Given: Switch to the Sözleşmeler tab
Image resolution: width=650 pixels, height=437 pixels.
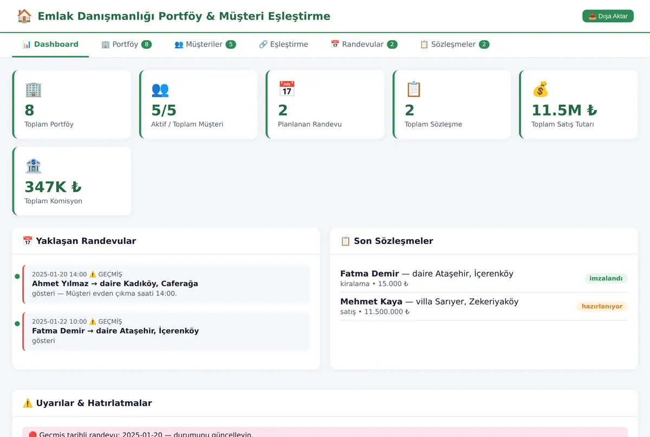Looking at the screenshot, I should [454, 44].
